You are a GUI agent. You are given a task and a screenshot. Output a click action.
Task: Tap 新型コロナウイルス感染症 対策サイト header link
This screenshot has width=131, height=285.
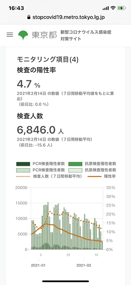(x=86, y=36)
